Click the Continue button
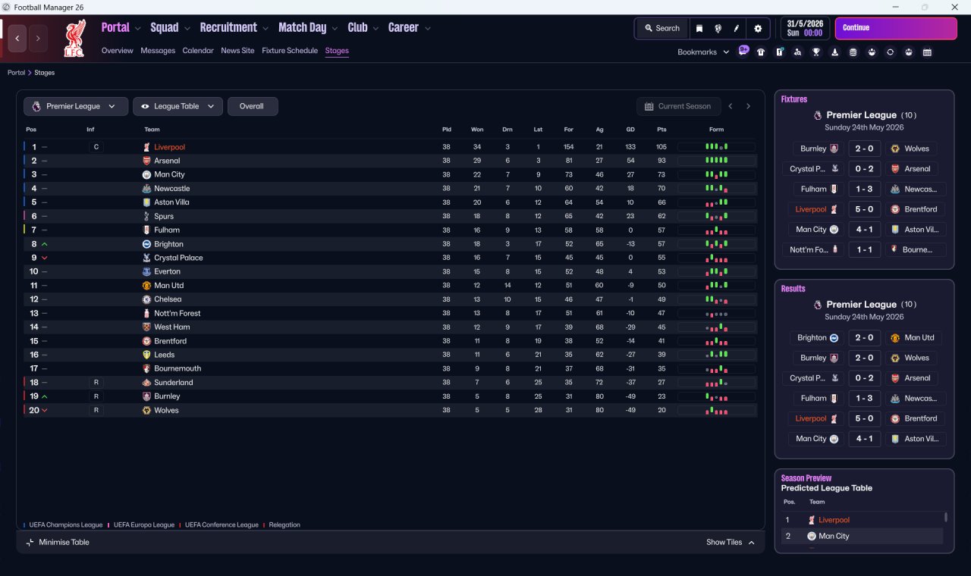This screenshot has height=576, width=971. pyautogui.click(x=896, y=28)
